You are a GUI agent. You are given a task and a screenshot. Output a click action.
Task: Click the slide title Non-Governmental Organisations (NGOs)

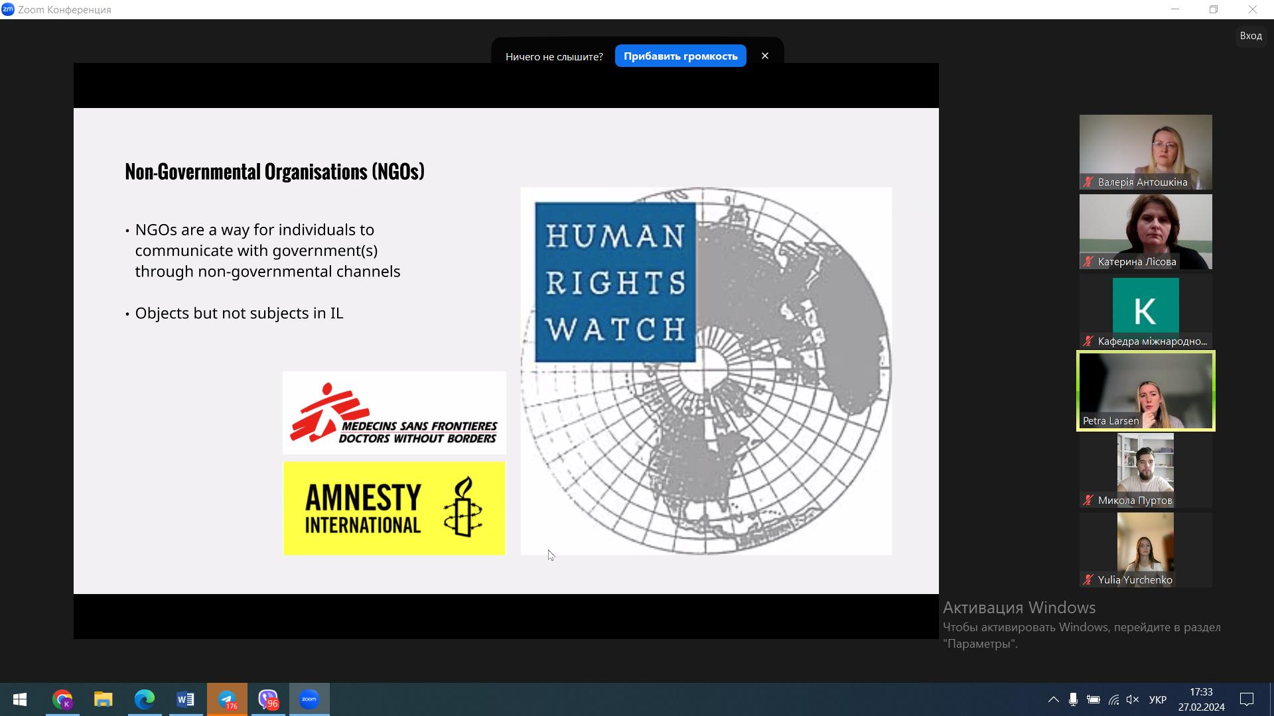coord(275,171)
